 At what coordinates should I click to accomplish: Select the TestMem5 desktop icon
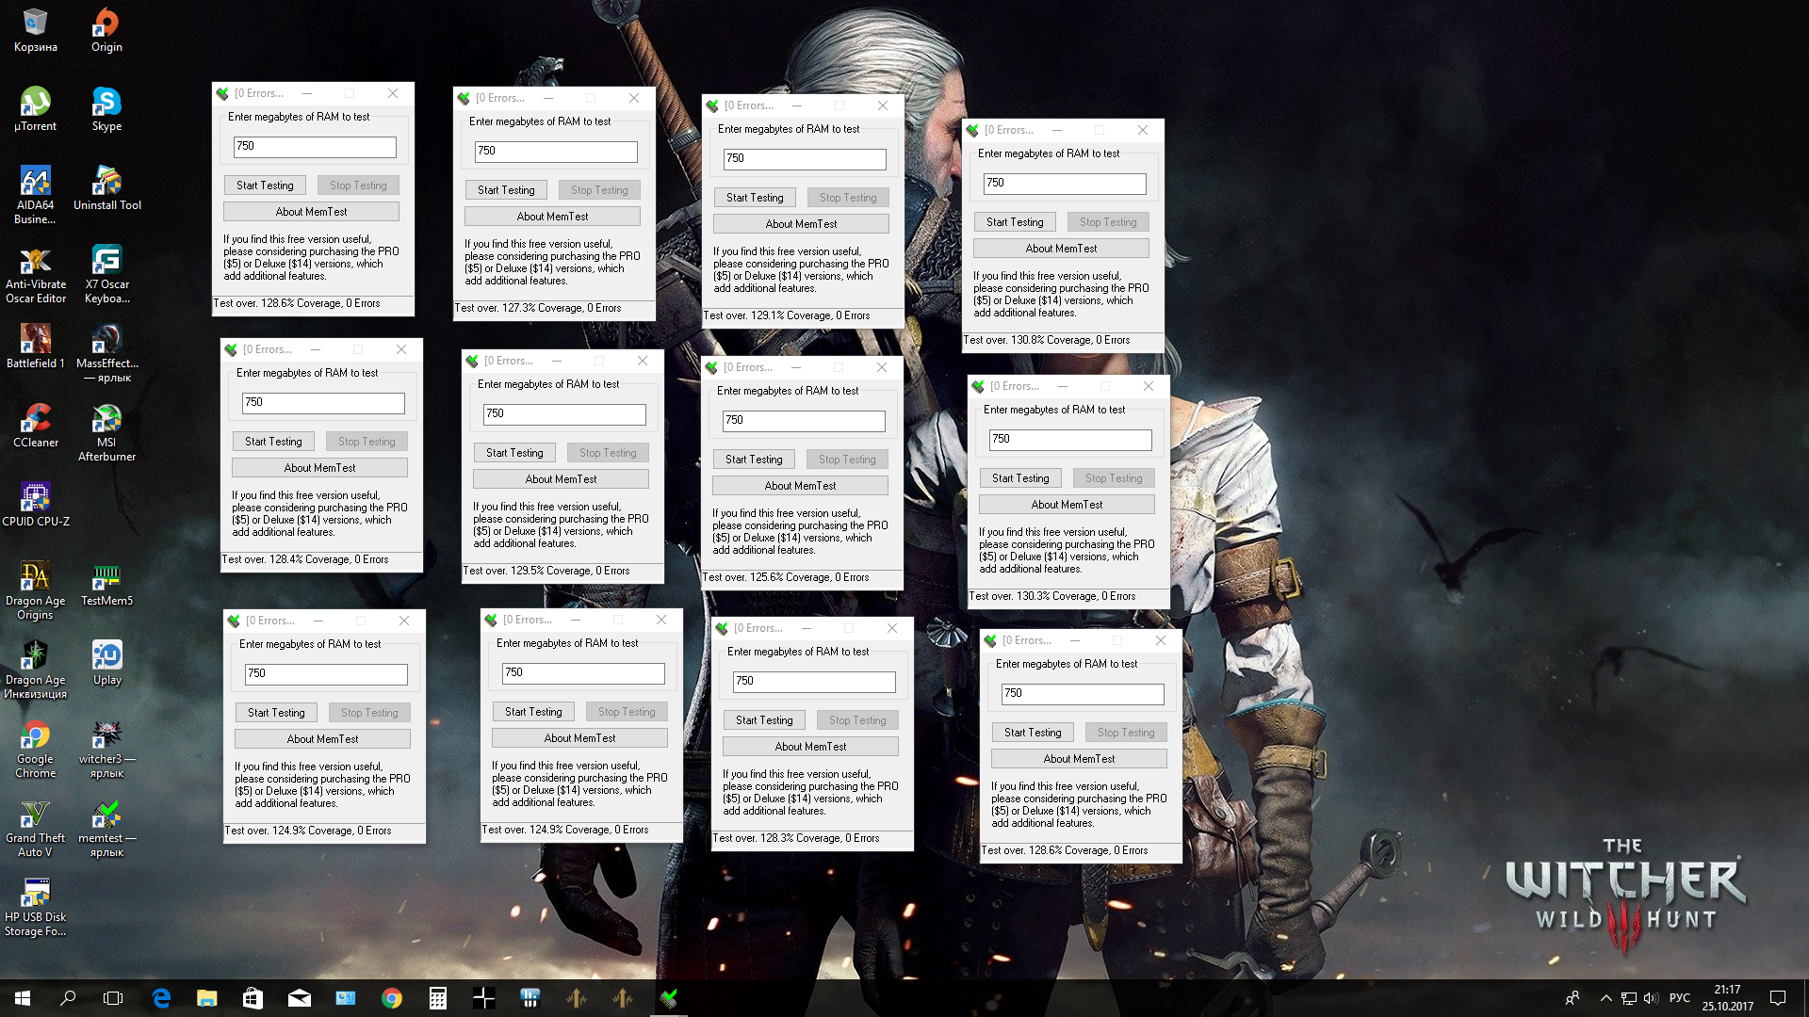coord(106,576)
